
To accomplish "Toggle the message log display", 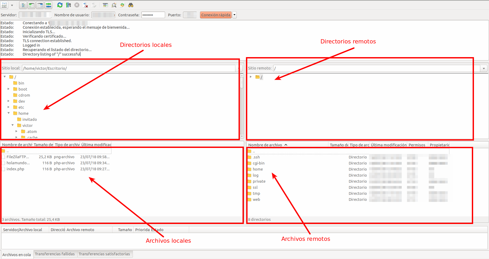I will [23, 5].
